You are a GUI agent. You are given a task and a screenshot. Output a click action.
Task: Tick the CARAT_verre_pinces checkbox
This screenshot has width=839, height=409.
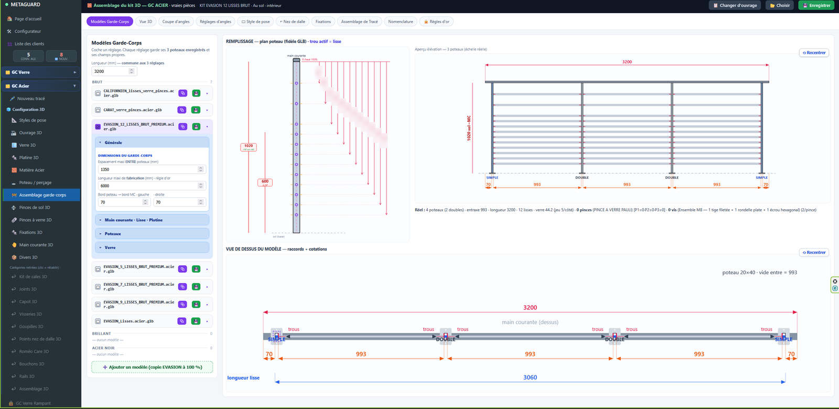[x=98, y=110]
